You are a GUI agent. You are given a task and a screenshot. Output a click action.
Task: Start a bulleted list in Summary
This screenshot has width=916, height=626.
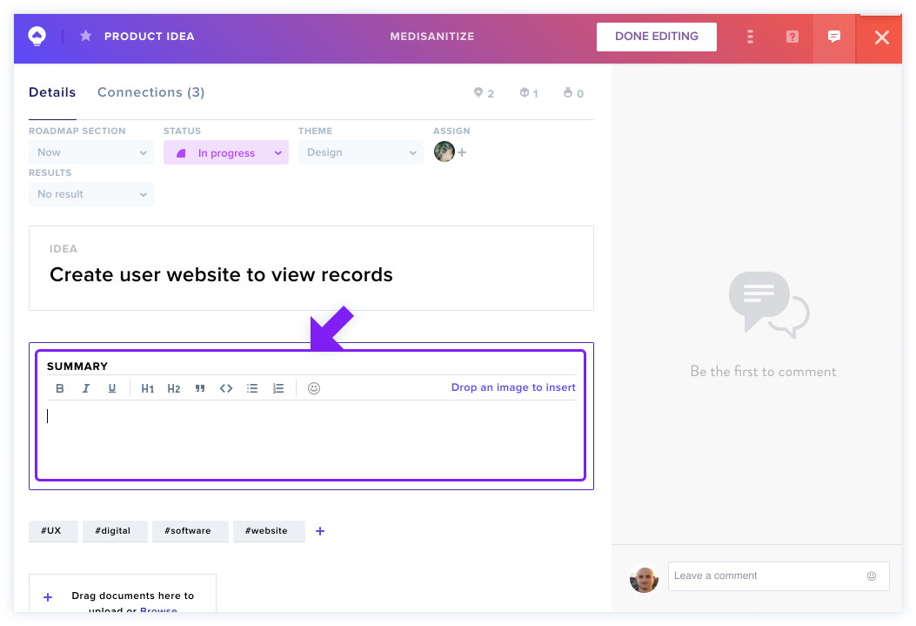click(252, 388)
